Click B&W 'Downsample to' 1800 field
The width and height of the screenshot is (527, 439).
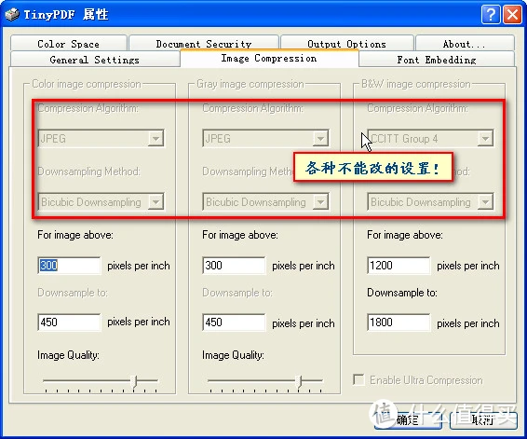[x=399, y=322]
